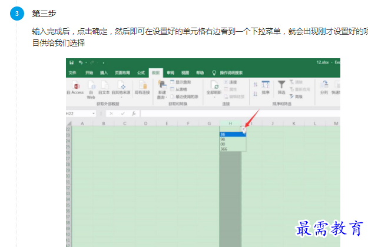
Task: Click the 第三步 step heading text
Action: pyautogui.click(x=44, y=14)
